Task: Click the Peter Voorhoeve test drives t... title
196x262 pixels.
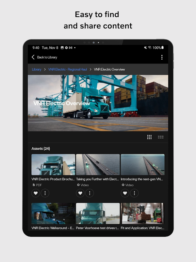Action: tap(97, 228)
